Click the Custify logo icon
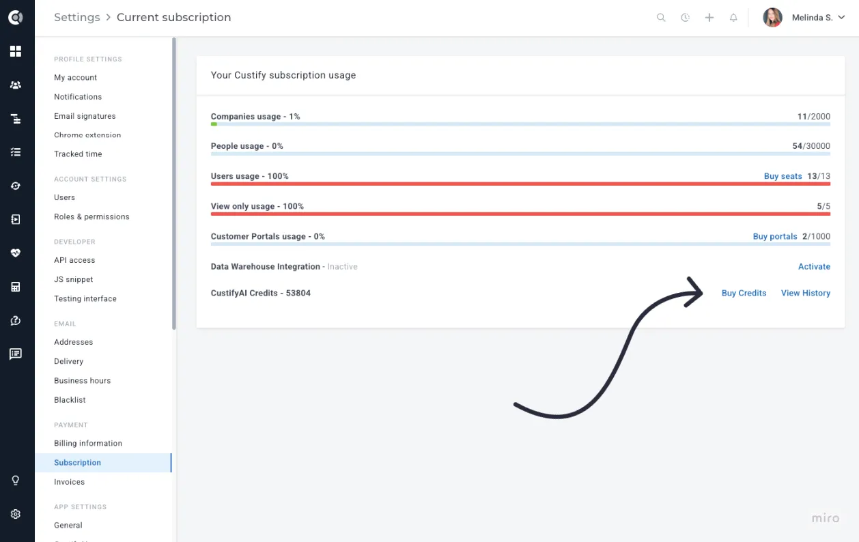Viewport: 859px width, 542px height. (x=16, y=18)
